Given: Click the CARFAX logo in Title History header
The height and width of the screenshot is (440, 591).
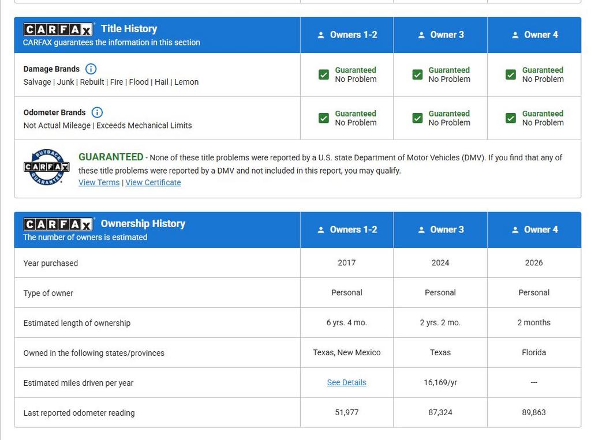Looking at the screenshot, I should (x=58, y=29).
